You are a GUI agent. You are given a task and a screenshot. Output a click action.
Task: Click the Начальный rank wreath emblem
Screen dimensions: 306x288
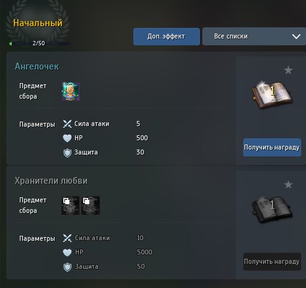(38, 20)
